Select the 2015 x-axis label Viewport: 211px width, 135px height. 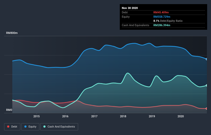[x=36, y=116]
